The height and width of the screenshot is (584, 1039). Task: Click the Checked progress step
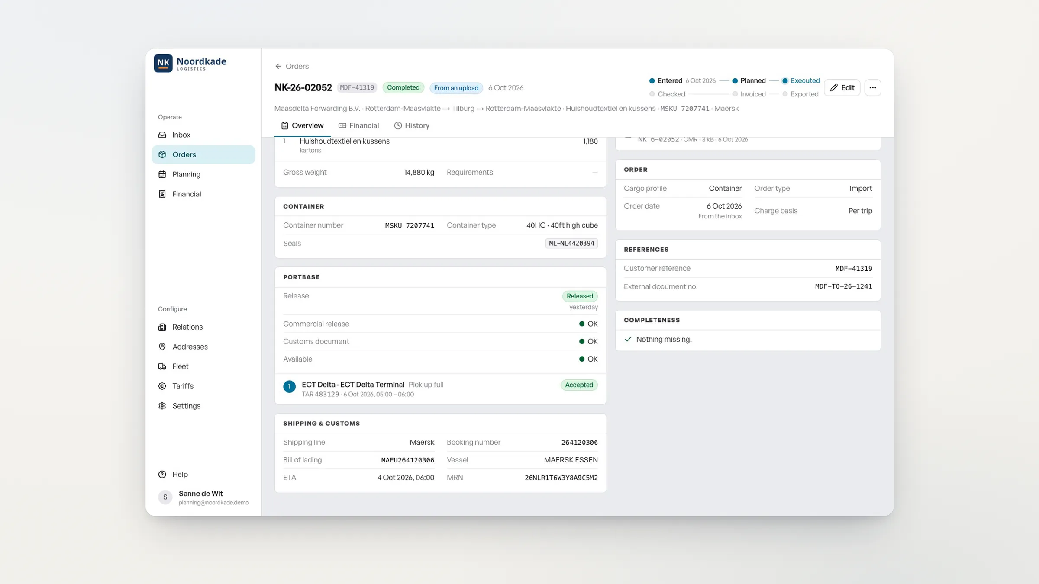667,94
